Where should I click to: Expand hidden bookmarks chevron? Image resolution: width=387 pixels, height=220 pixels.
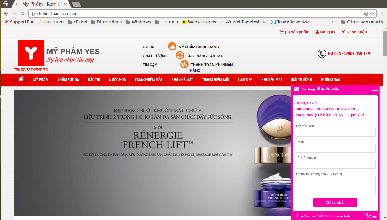tap(333, 22)
